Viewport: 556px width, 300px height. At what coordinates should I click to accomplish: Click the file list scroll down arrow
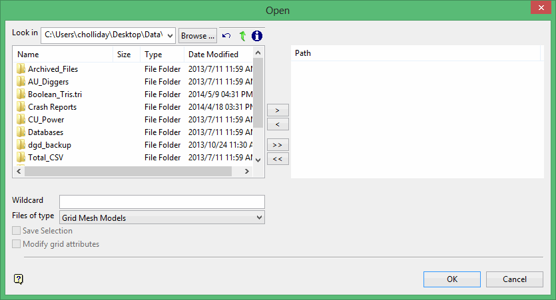tap(258, 160)
